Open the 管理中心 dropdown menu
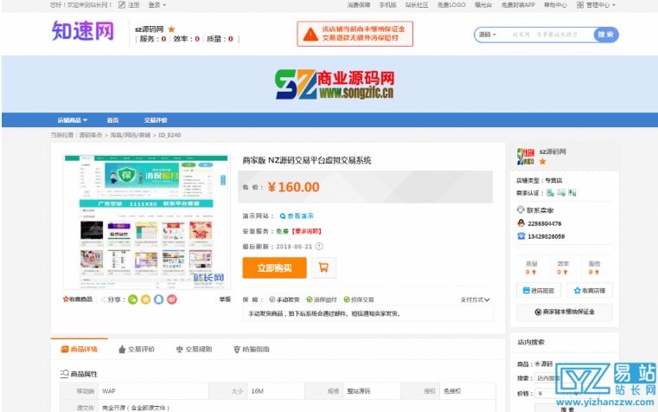The width and height of the screenshot is (658, 412). (601, 4)
